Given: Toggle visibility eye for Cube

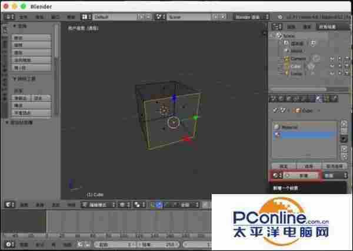Looking at the screenshot, I should click(x=332, y=66).
